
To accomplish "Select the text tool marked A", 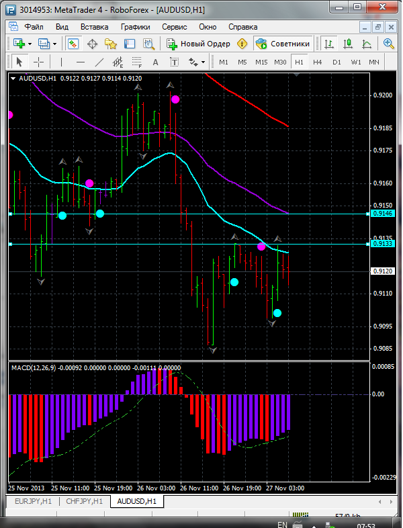I will coord(155,62).
